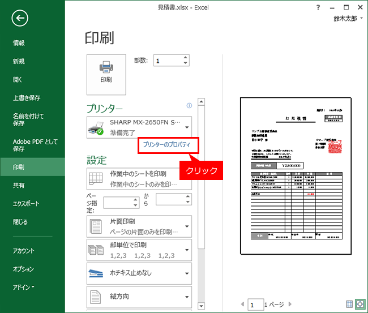Maximize the Excel window
The height and width of the screenshot is (313, 368).
point(346,7)
